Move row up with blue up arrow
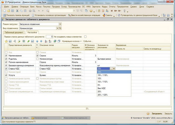Image resolution: width=175 pixels, height=125 pixels. click(37, 41)
